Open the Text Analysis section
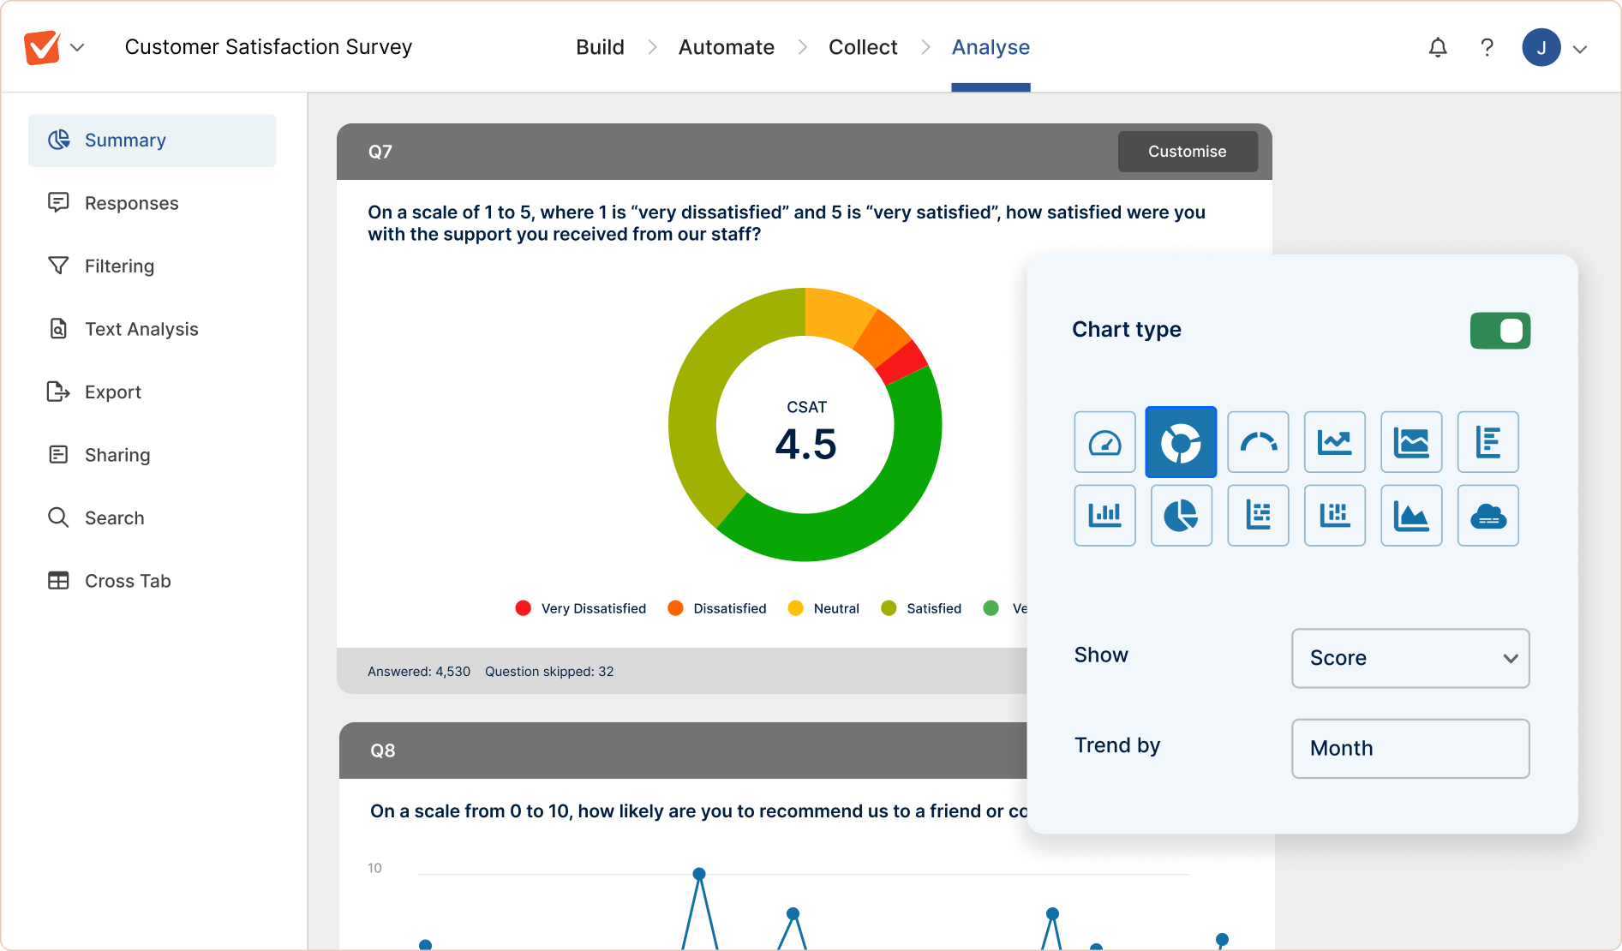1622x951 pixels. [x=141, y=328]
